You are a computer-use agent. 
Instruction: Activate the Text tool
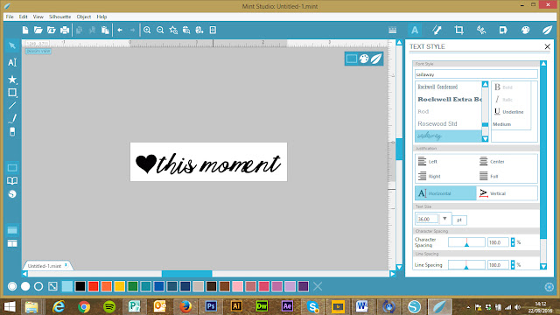[12, 62]
